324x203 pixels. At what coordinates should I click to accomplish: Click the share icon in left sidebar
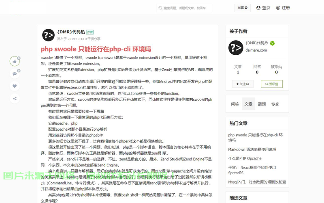15,98
